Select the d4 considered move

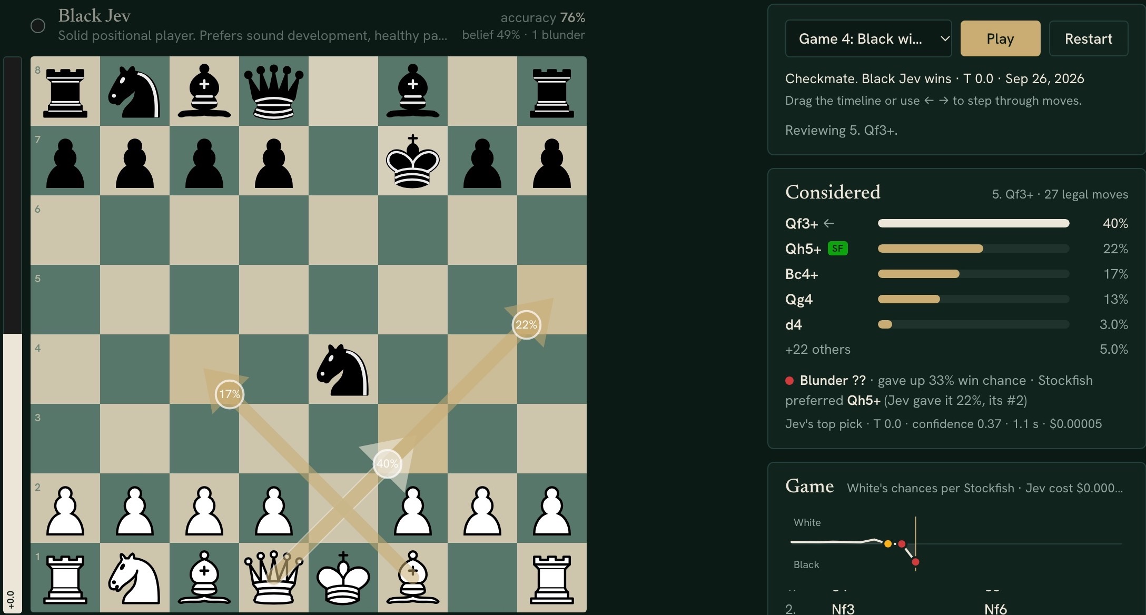[956, 324]
